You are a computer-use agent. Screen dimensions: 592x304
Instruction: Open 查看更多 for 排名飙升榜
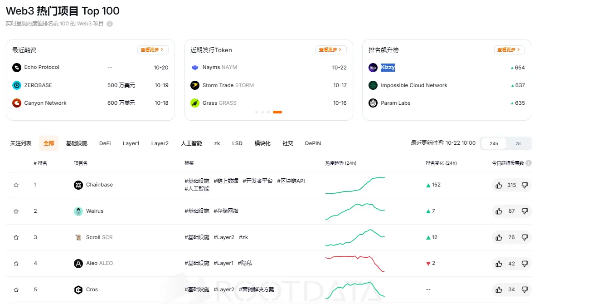pos(509,50)
